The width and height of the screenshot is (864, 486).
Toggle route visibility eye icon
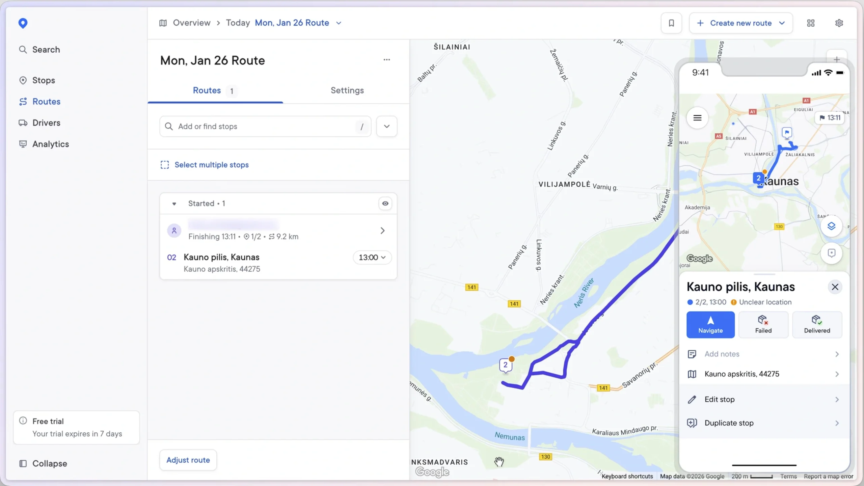385,204
